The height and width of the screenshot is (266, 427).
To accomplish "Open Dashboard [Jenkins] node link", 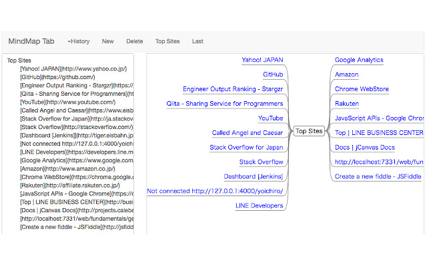I will click(254, 176).
